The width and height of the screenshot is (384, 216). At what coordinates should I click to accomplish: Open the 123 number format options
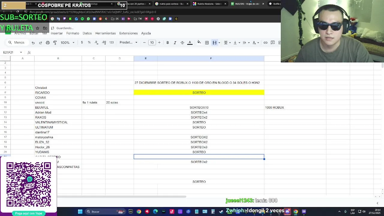[111, 43]
